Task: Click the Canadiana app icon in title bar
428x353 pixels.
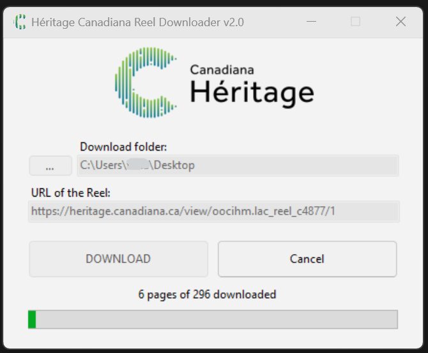Action: point(20,22)
